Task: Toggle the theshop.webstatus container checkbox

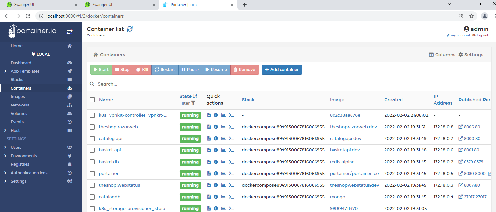Action: click(x=92, y=185)
